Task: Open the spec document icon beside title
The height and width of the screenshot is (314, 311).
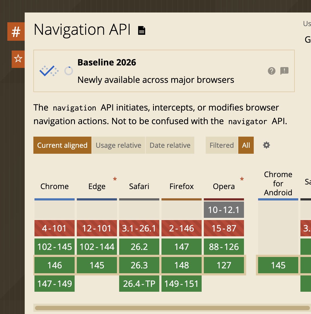Action: tap(142, 30)
